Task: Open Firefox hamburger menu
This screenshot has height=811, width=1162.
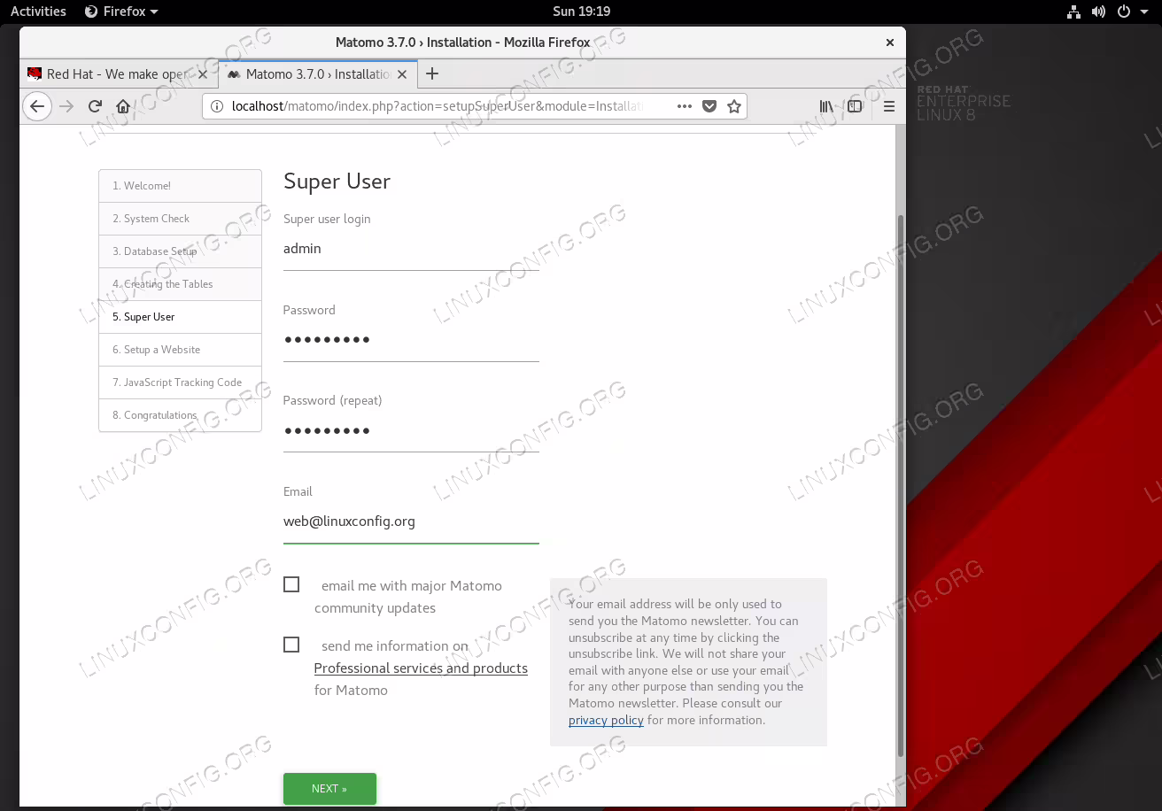Action: point(889,106)
